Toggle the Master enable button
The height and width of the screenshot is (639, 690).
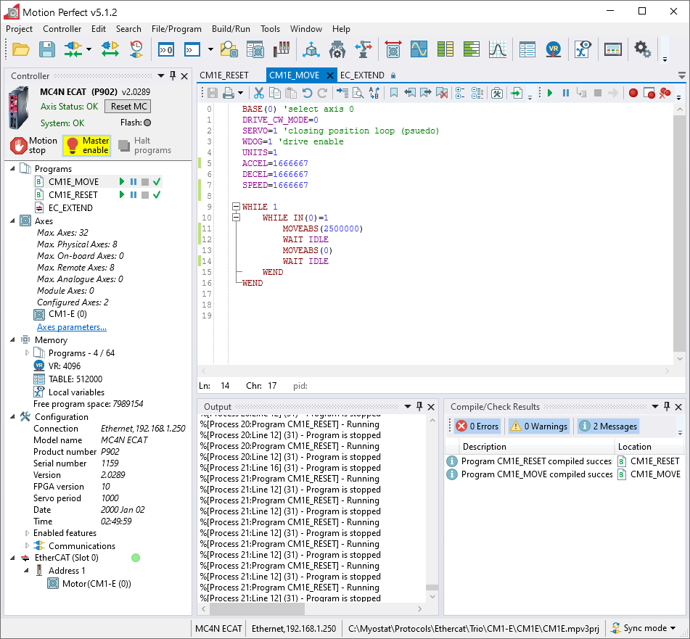coord(86,145)
